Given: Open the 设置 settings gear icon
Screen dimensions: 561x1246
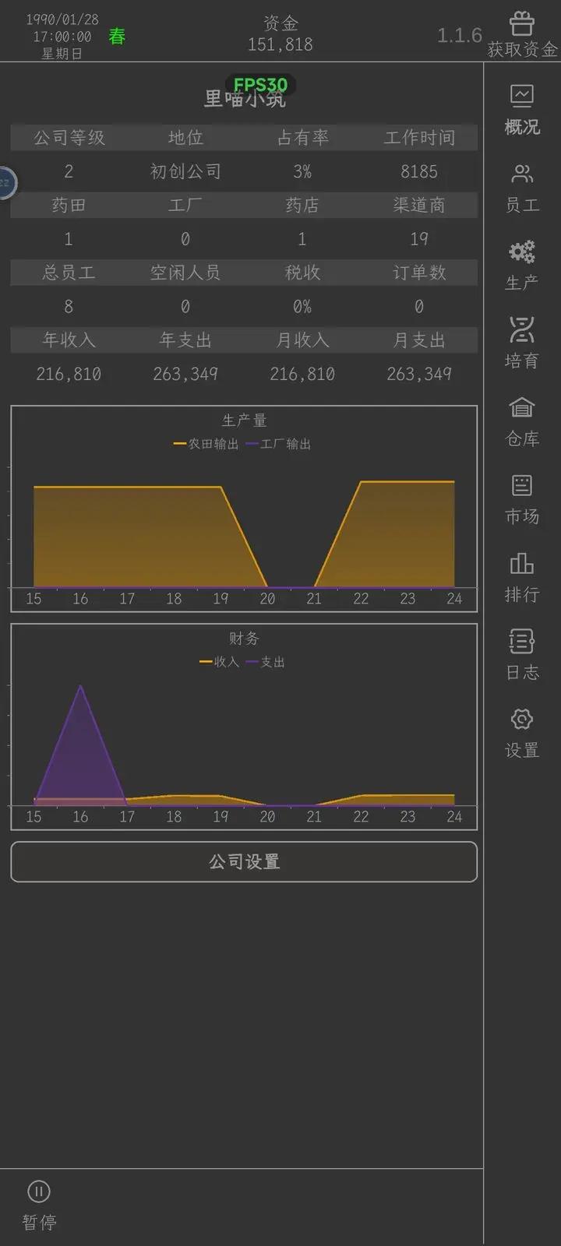Looking at the screenshot, I should point(522,718).
